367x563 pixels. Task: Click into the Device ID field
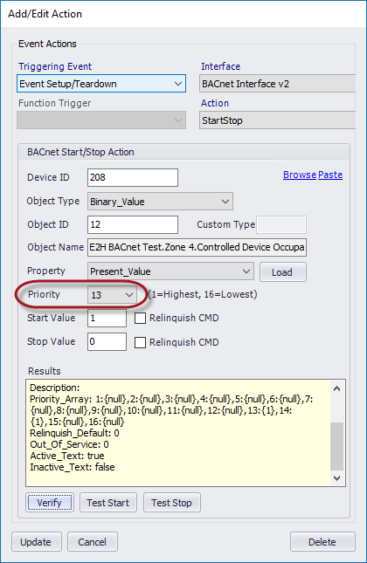point(133,177)
